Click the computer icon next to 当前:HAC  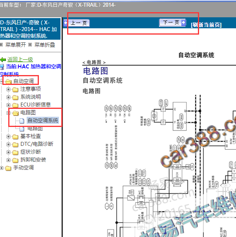2,67
